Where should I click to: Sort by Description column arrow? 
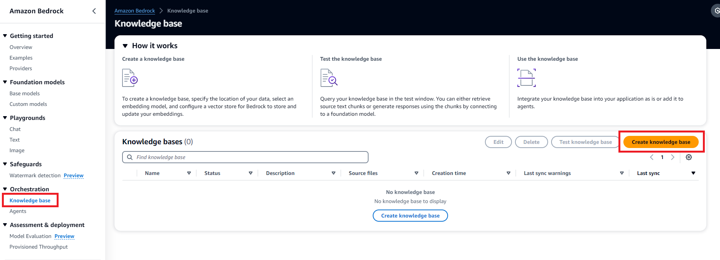click(x=334, y=173)
